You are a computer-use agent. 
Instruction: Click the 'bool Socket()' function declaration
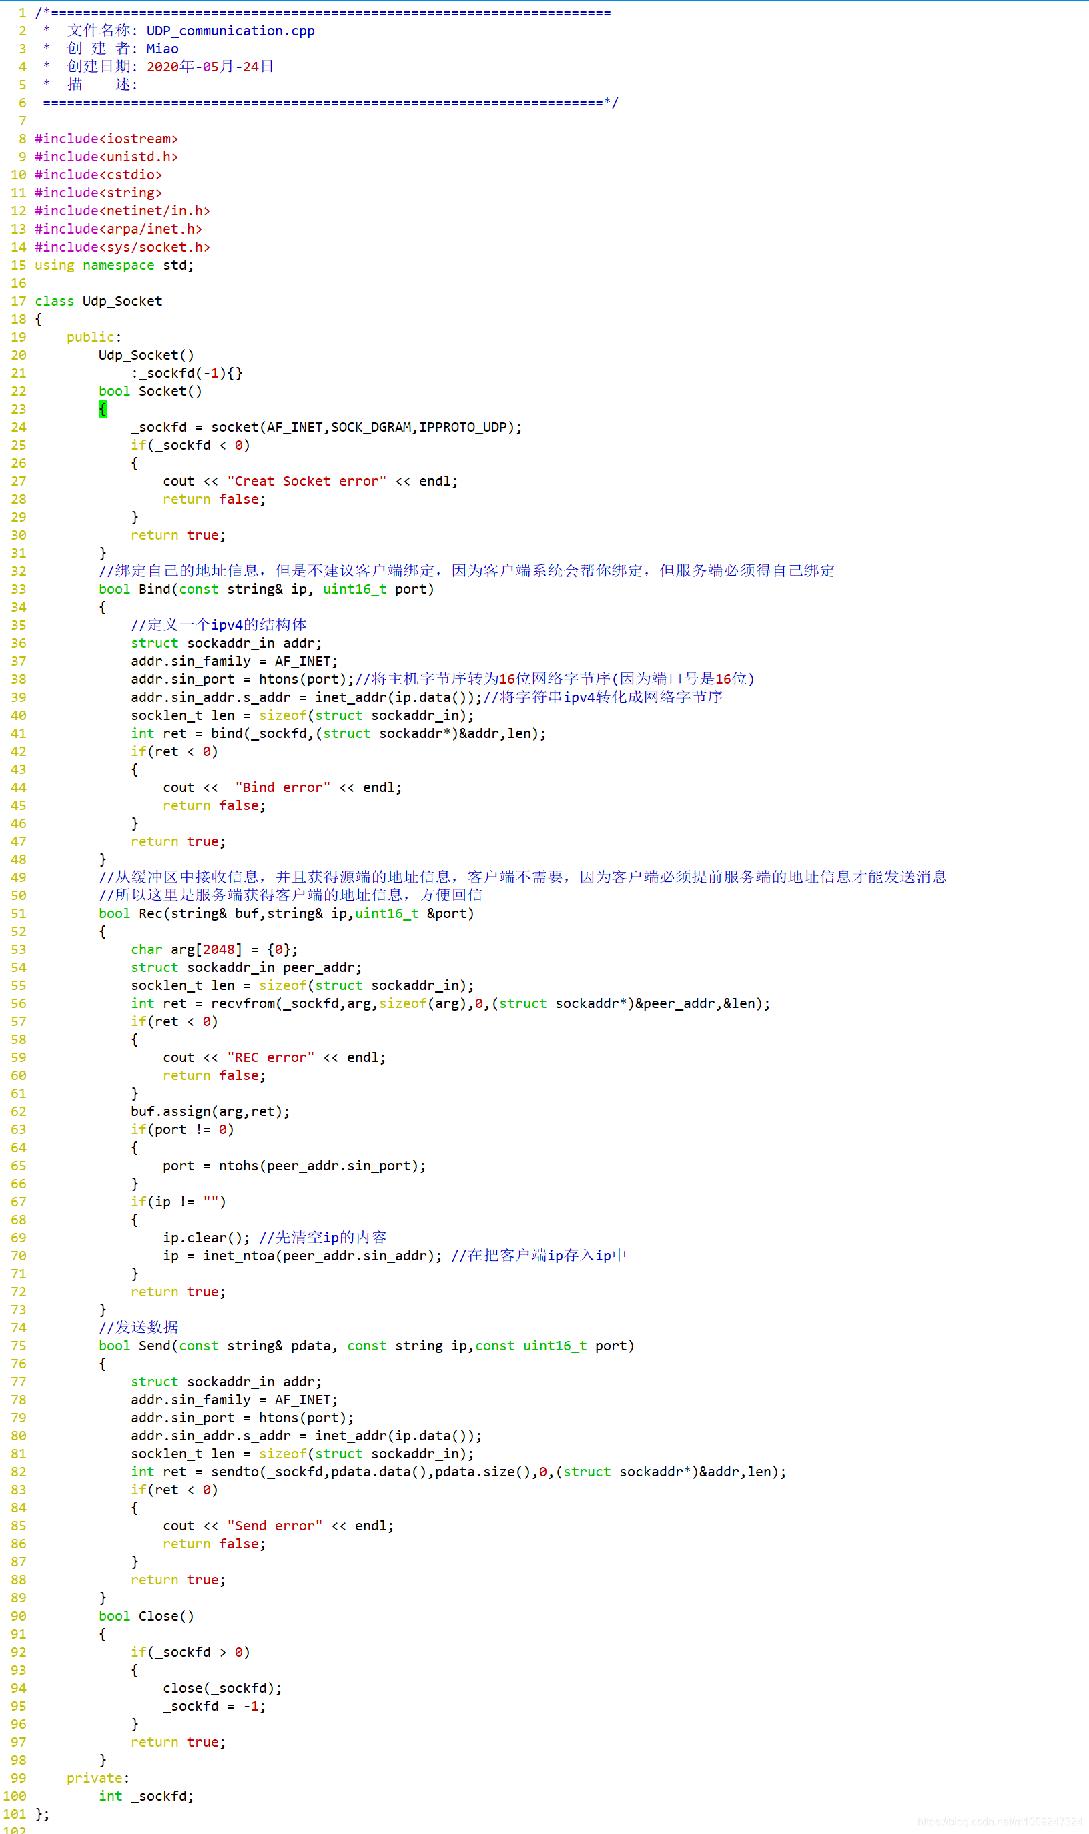tap(150, 391)
